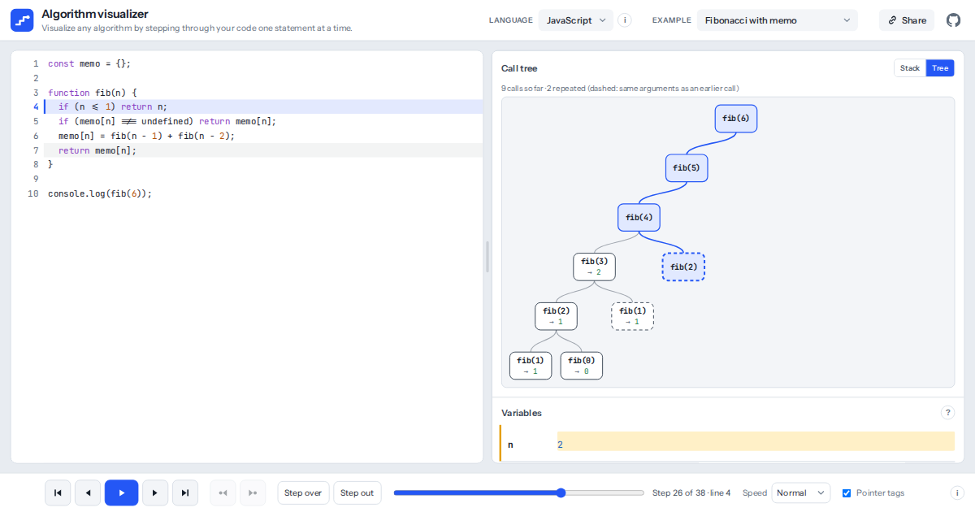Open the Share link dialog
This screenshot has height=512, width=975.
click(x=907, y=20)
